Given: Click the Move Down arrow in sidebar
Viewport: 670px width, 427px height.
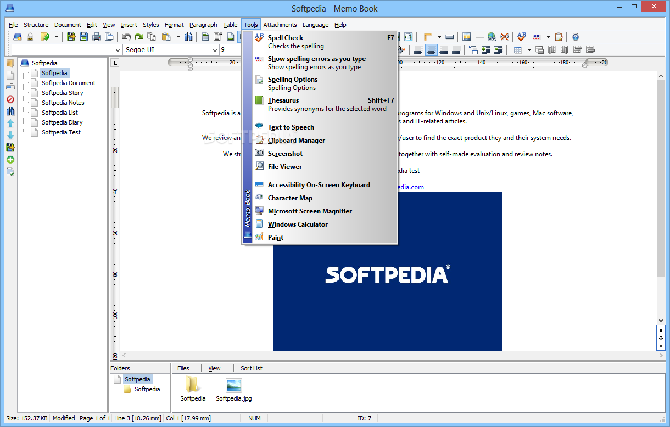Looking at the screenshot, I should tap(10, 136).
